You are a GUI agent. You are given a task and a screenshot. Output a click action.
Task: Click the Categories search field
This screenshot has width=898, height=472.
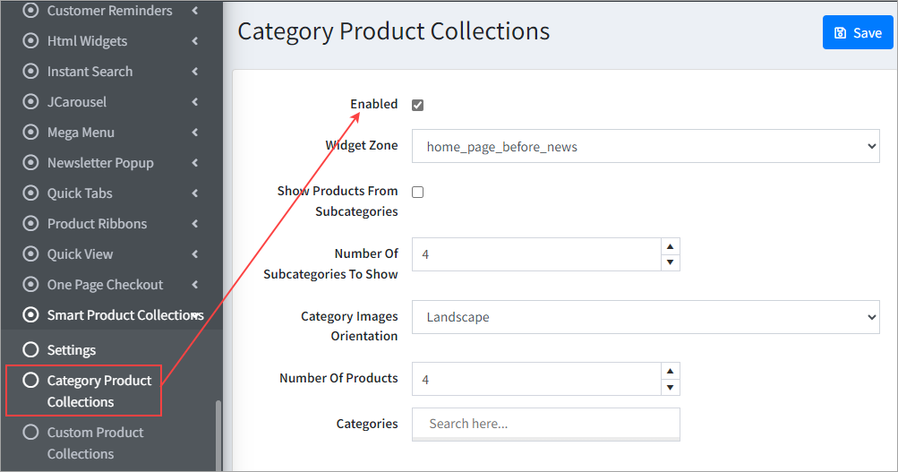click(546, 424)
